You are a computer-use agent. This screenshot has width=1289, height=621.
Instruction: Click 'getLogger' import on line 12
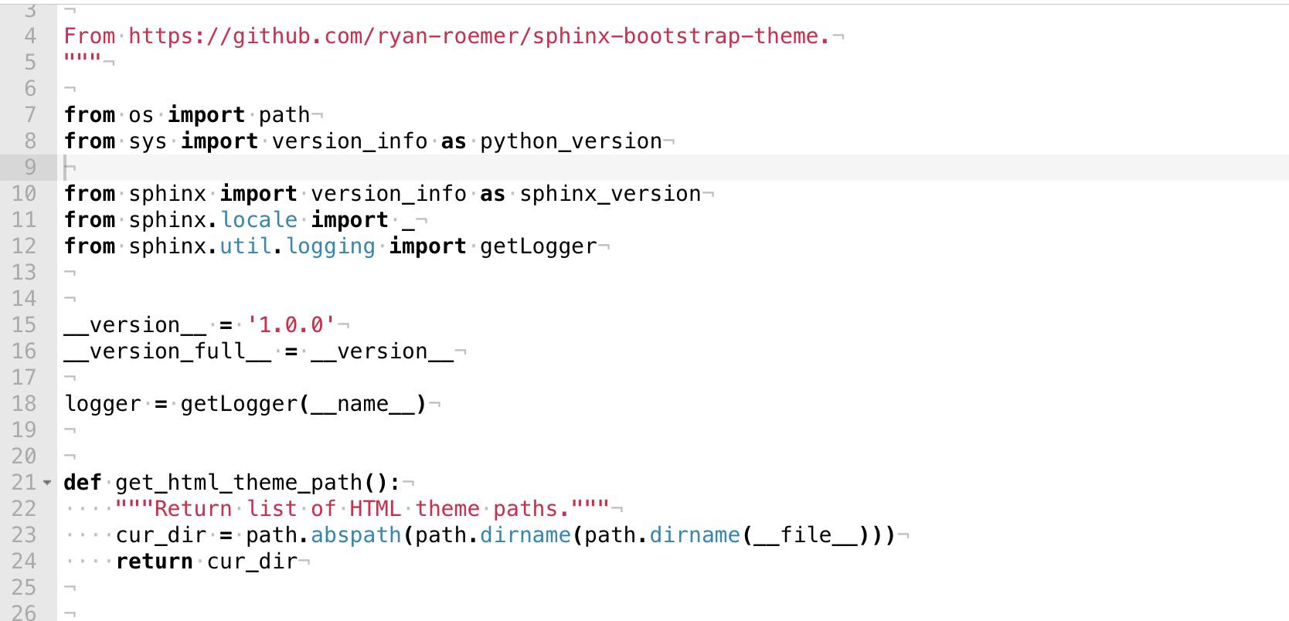(x=539, y=246)
